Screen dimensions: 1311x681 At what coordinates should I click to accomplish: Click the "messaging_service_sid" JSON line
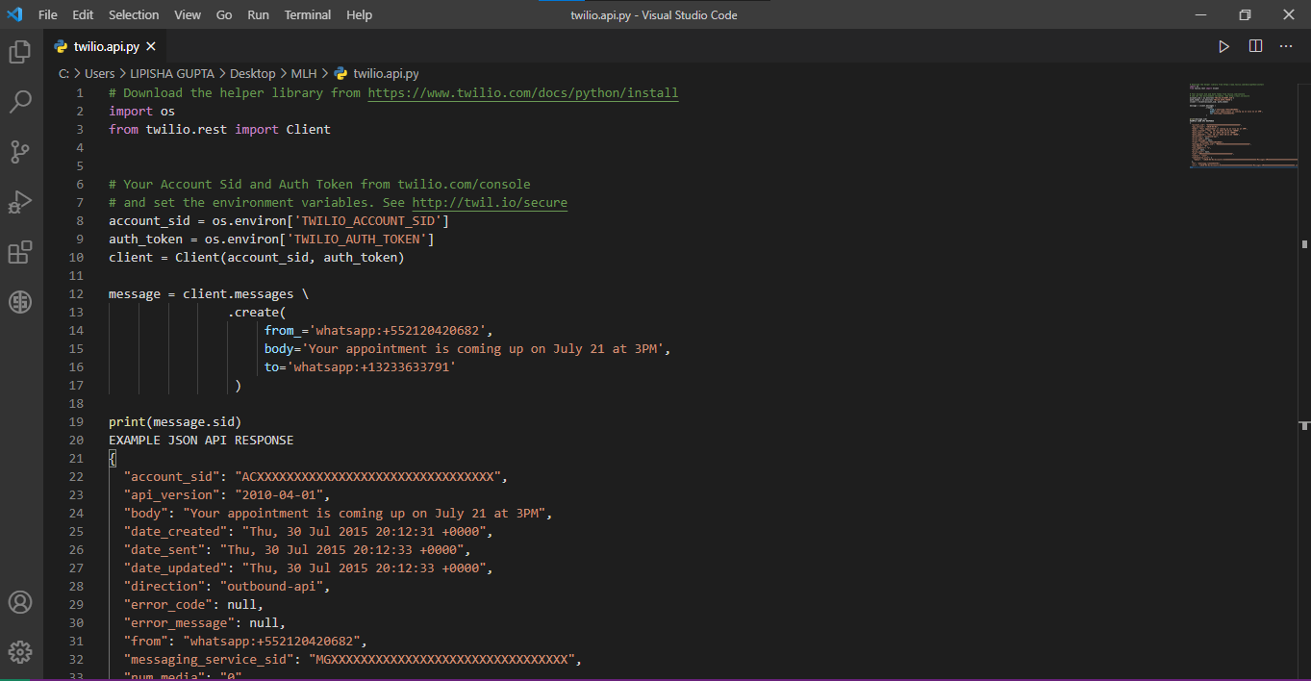(353, 660)
